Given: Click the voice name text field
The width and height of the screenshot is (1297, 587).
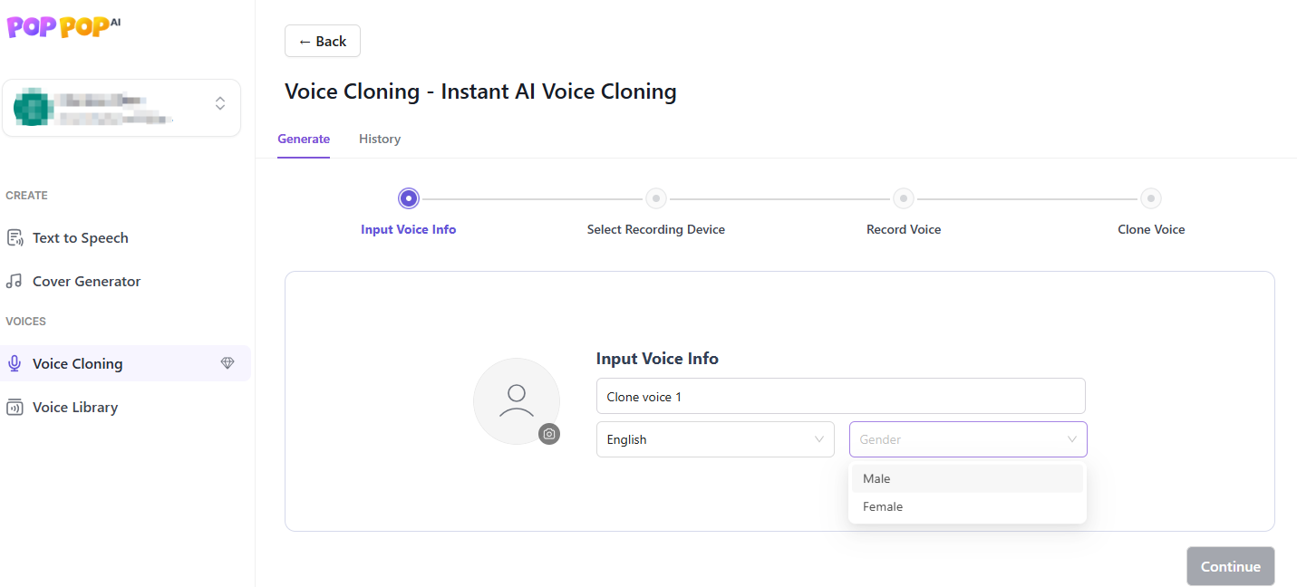Looking at the screenshot, I should [840, 397].
